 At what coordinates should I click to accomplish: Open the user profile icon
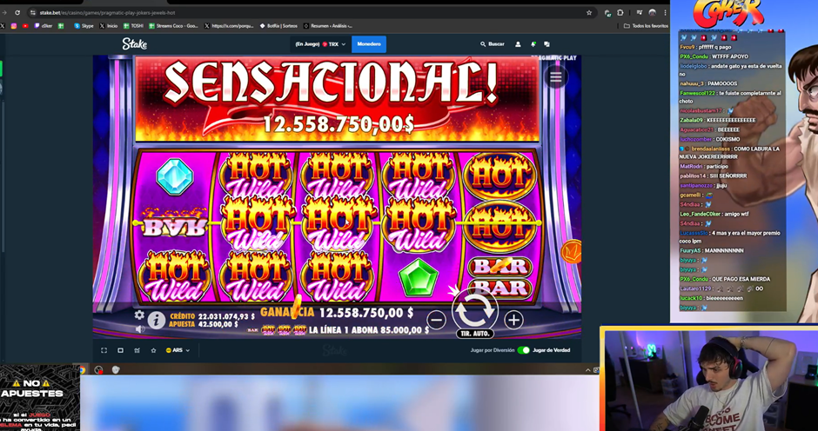pos(518,44)
